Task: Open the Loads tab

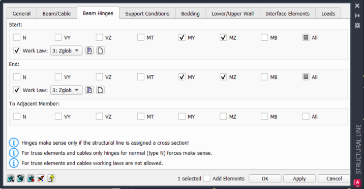Action: pyautogui.click(x=328, y=13)
